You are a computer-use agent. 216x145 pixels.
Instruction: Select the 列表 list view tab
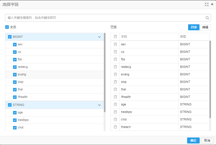[194, 27]
